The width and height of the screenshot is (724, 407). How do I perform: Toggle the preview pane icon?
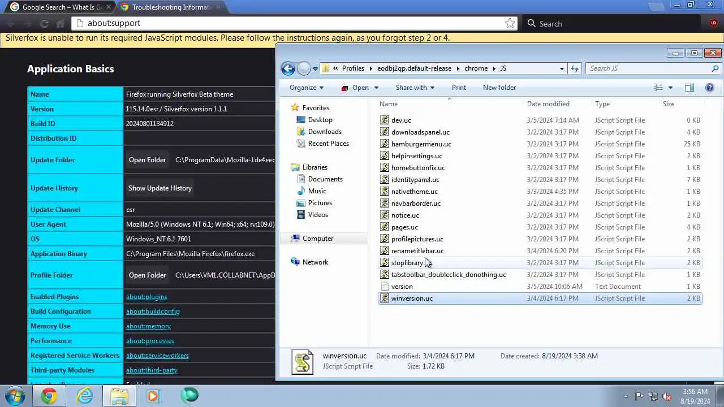[689, 88]
